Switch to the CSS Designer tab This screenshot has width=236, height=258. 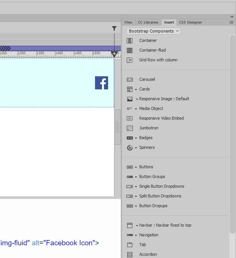191,22
